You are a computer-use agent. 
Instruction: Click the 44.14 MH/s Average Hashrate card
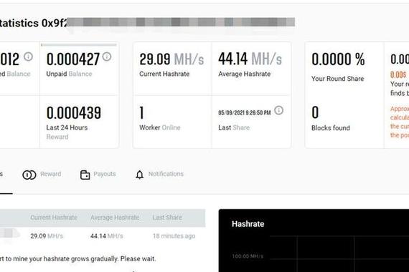[x=251, y=69]
